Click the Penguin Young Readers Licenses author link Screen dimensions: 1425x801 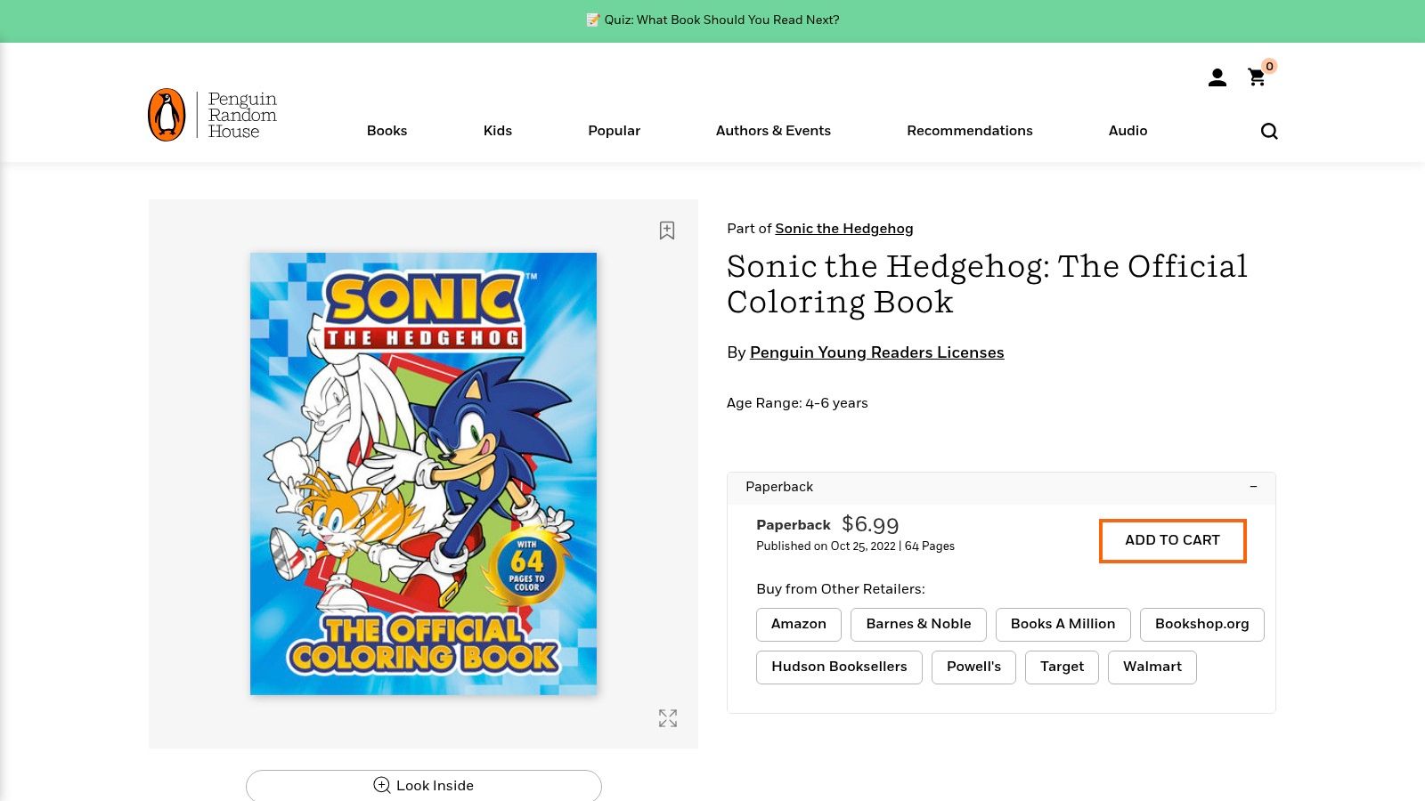877,352
